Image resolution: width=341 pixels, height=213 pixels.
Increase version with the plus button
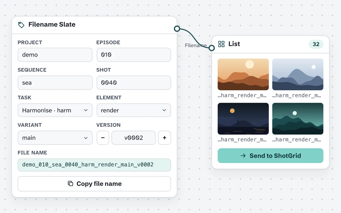pos(164,138)
